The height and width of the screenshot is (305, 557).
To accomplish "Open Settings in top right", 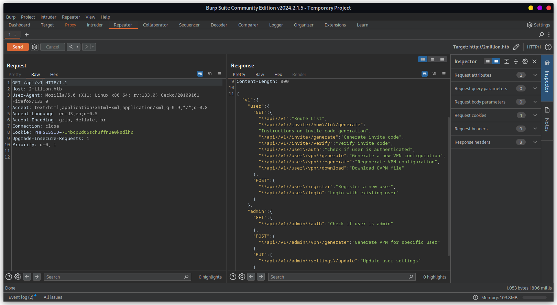I will (538, 25).
